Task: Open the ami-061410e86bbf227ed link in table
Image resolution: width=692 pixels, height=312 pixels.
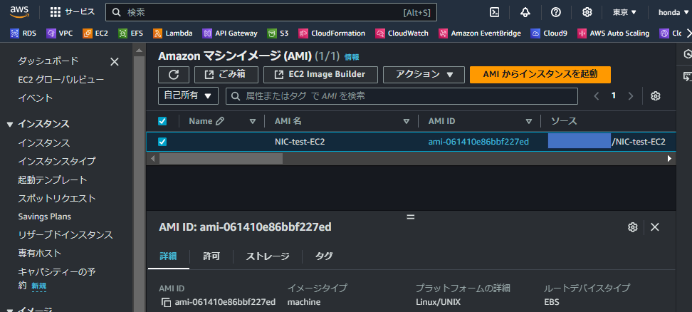Action: pyautogui.click(x=478, y=142)
